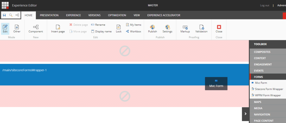Open the EXPERIENCE ACCELERATOR tab
The width and height of the screenshot is (286, 123).
pos(164,15)
